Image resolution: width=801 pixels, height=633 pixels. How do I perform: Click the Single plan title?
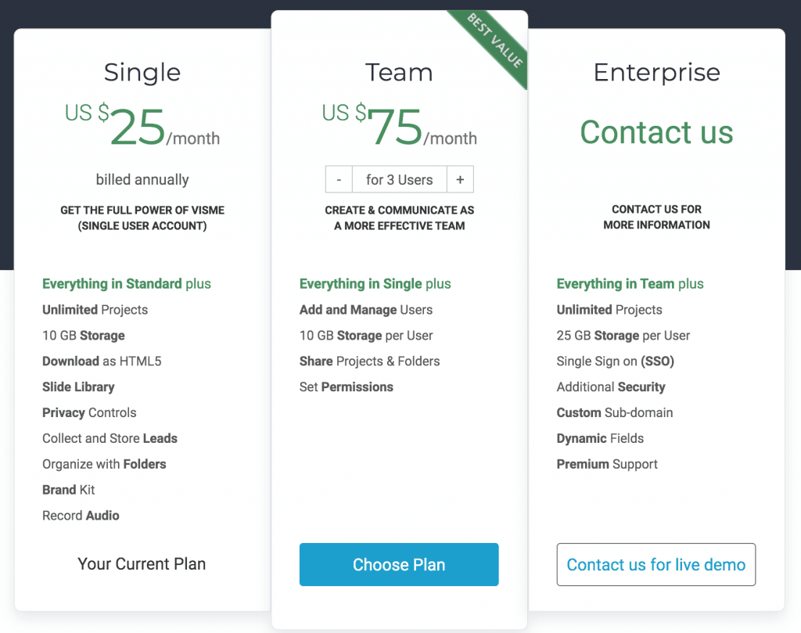(142, 73)
